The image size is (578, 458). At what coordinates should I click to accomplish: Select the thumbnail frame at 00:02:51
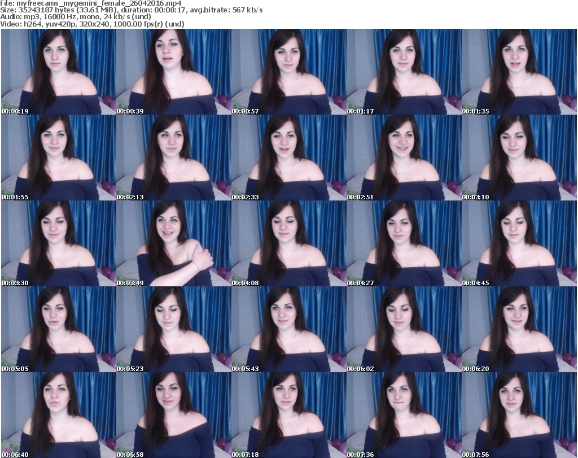404,158
